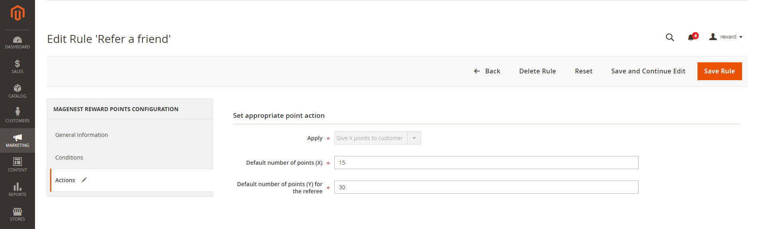760x229 pixels.
Task: Focus the Default number of points (X) field
Action: click(486, 163)
